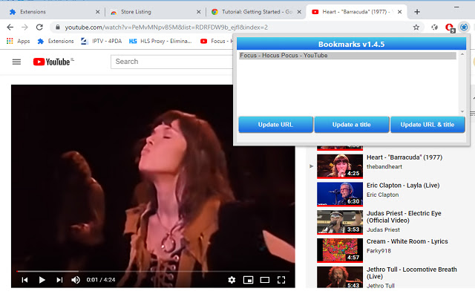The height and width of the screenshot is (297, 475).
Task: Click the browser forward arrow
Action: point(24,27)
